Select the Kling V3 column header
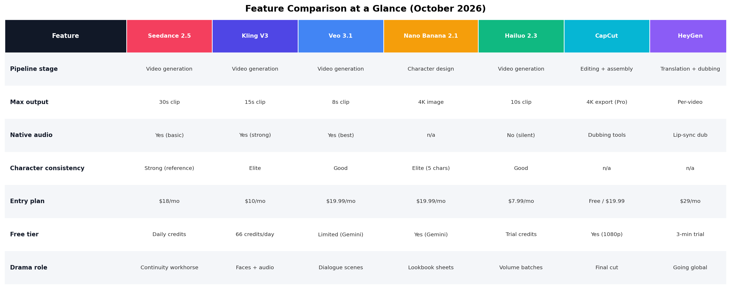This screenshot has height=289, width=731. (x=255, y=36)
